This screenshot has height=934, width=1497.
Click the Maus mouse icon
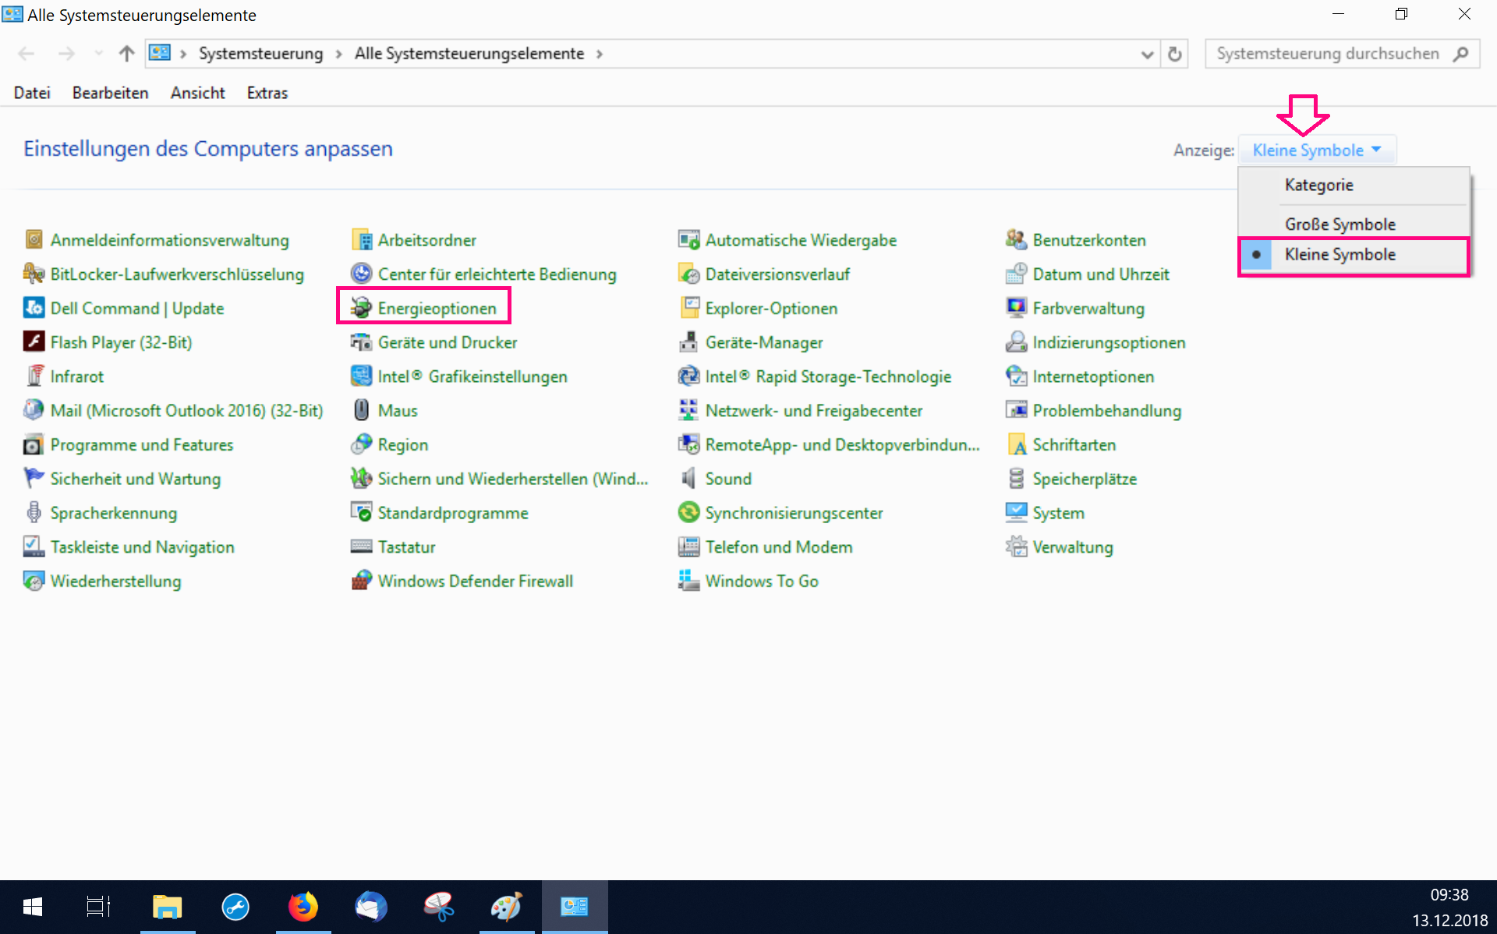point(361,410)
